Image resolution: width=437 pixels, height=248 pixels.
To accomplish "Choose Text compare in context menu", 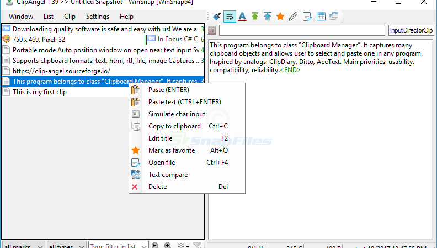I will 187,175.
